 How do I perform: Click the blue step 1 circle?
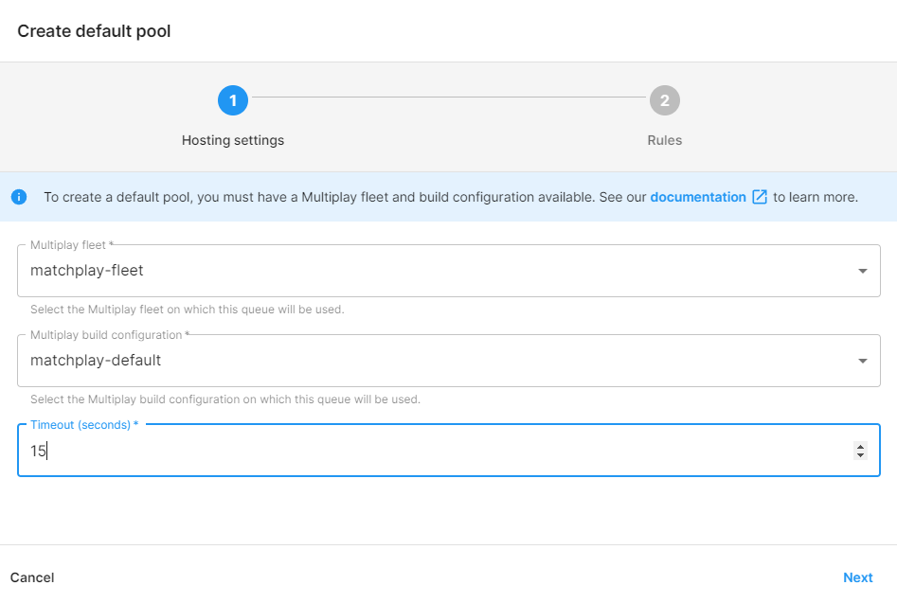pos(233,100)
